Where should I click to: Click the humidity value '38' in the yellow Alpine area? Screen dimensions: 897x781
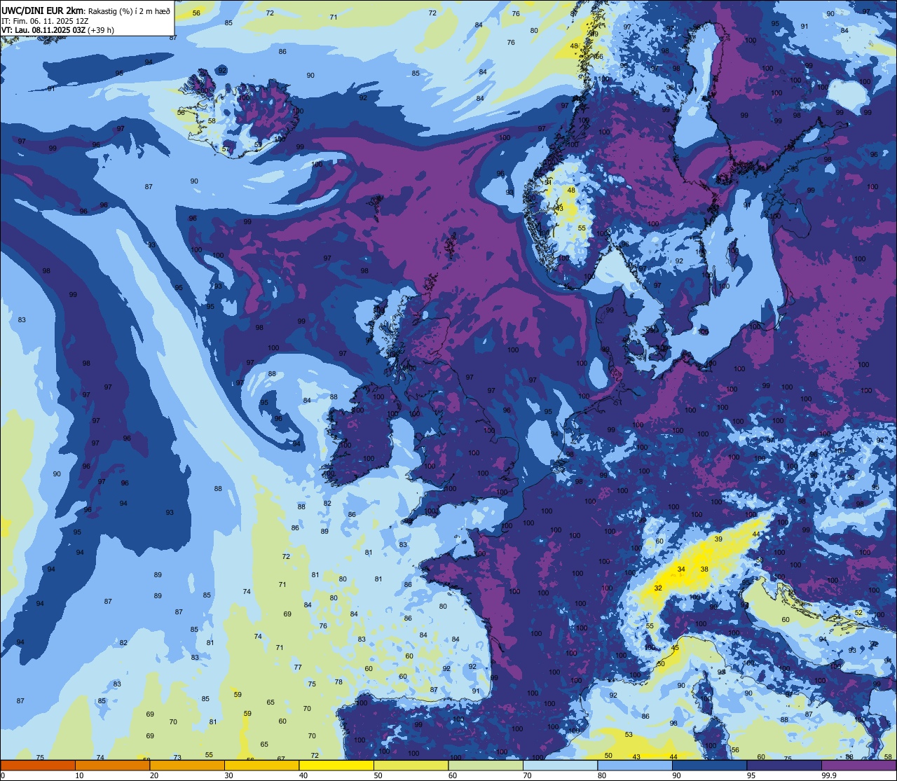click(x=704, y=569)
